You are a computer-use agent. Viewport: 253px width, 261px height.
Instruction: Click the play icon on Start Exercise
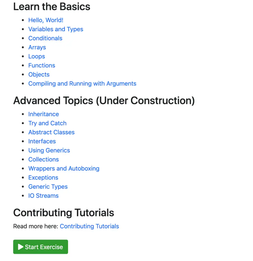click(x=21, y=247)
